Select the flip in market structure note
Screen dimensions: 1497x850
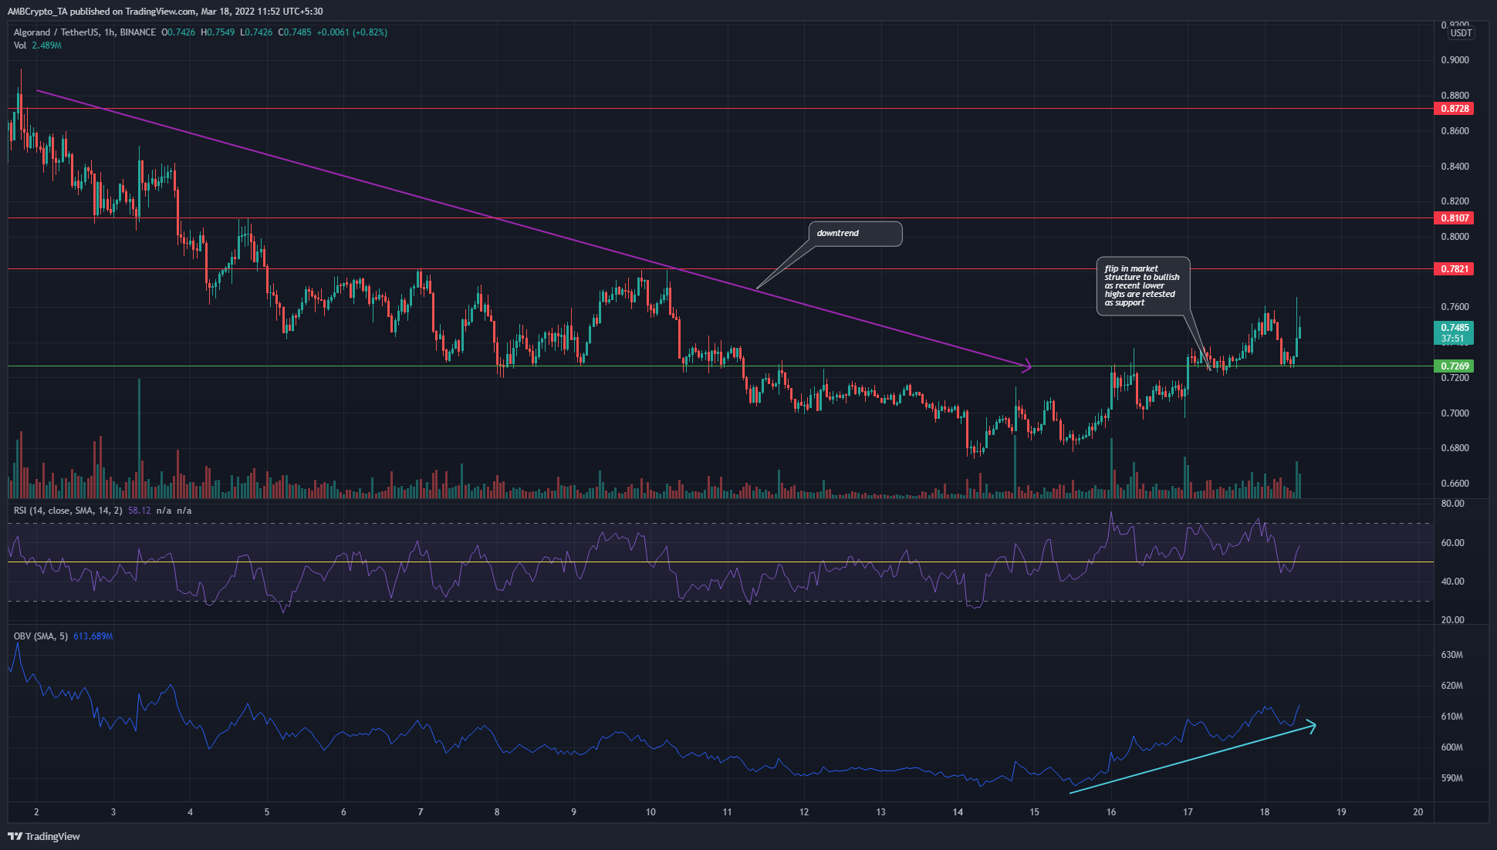point(1142,286)
